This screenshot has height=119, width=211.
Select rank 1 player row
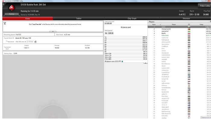pos(179,27)
